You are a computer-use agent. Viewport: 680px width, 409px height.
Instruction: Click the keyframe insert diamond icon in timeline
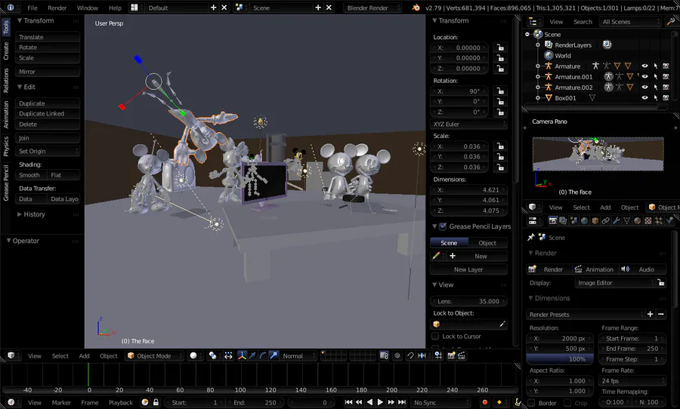(499, 402)
